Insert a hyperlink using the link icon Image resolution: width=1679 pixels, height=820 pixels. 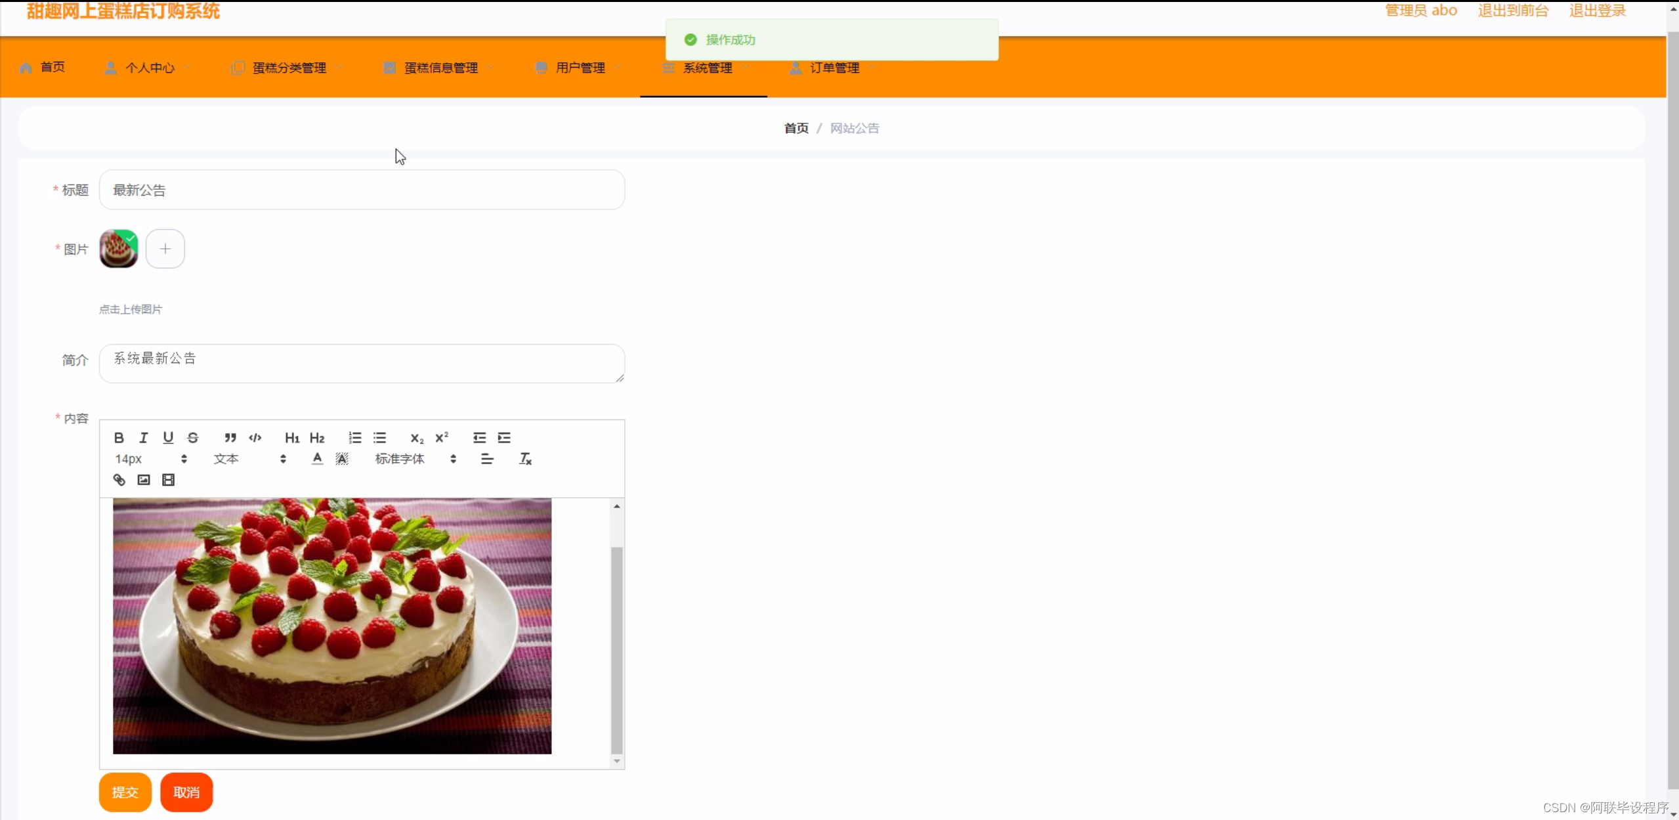pyautogui.click(x=119, y=479)
